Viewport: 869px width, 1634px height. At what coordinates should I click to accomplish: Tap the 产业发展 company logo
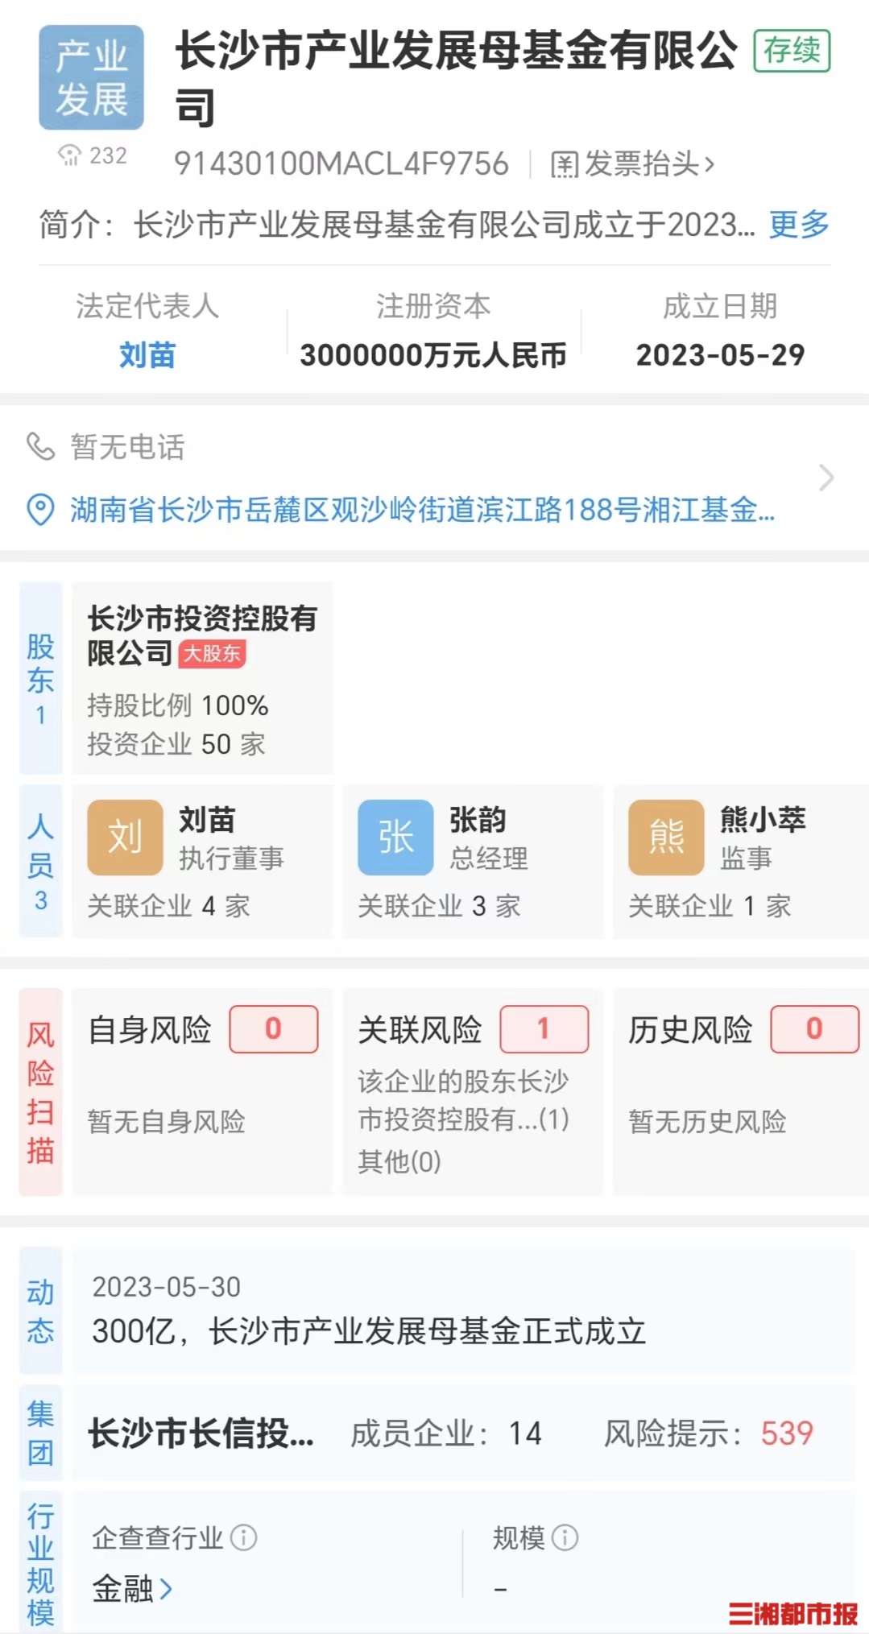tap(91, 77)
